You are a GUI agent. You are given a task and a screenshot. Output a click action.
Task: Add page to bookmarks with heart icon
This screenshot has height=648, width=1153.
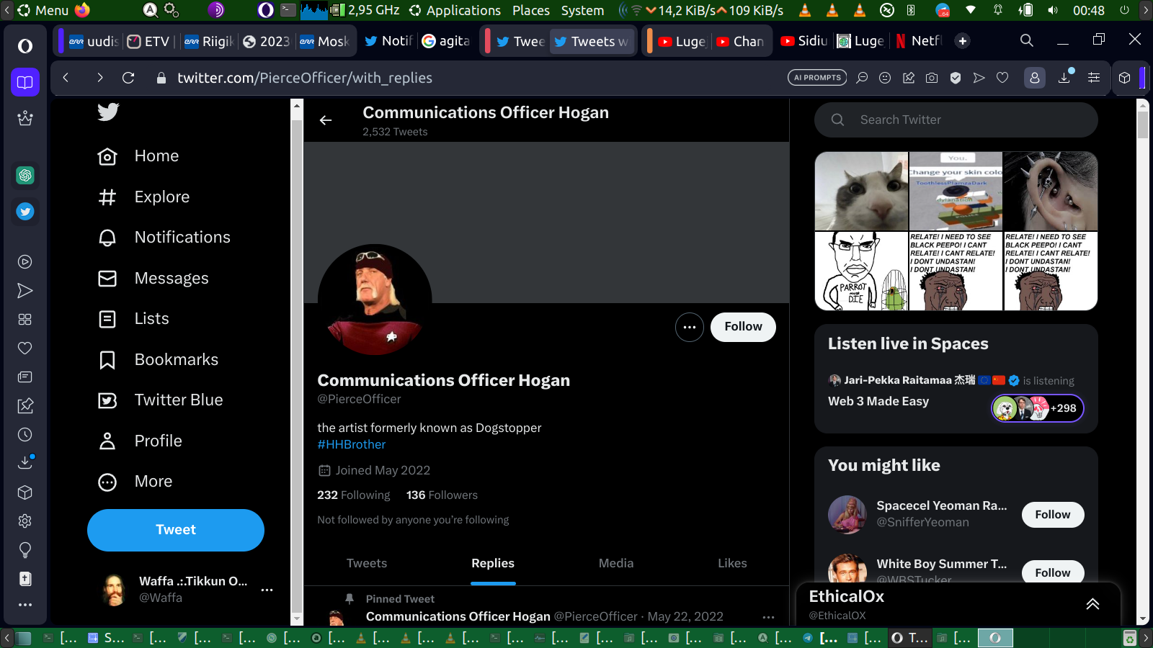(x=1002, y=78)
